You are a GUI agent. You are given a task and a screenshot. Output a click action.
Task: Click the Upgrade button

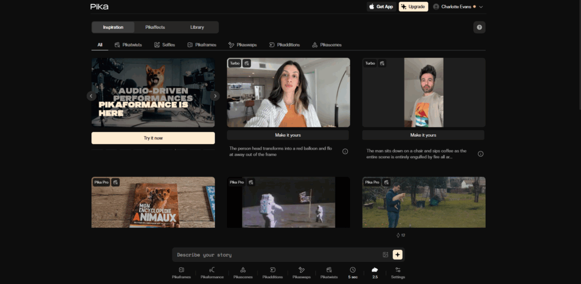(414, 7)
